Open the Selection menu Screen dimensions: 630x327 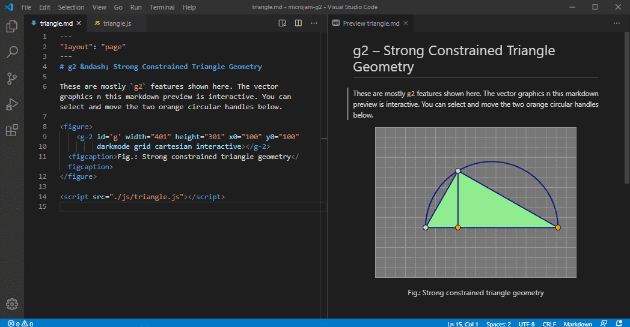point(71,7)
